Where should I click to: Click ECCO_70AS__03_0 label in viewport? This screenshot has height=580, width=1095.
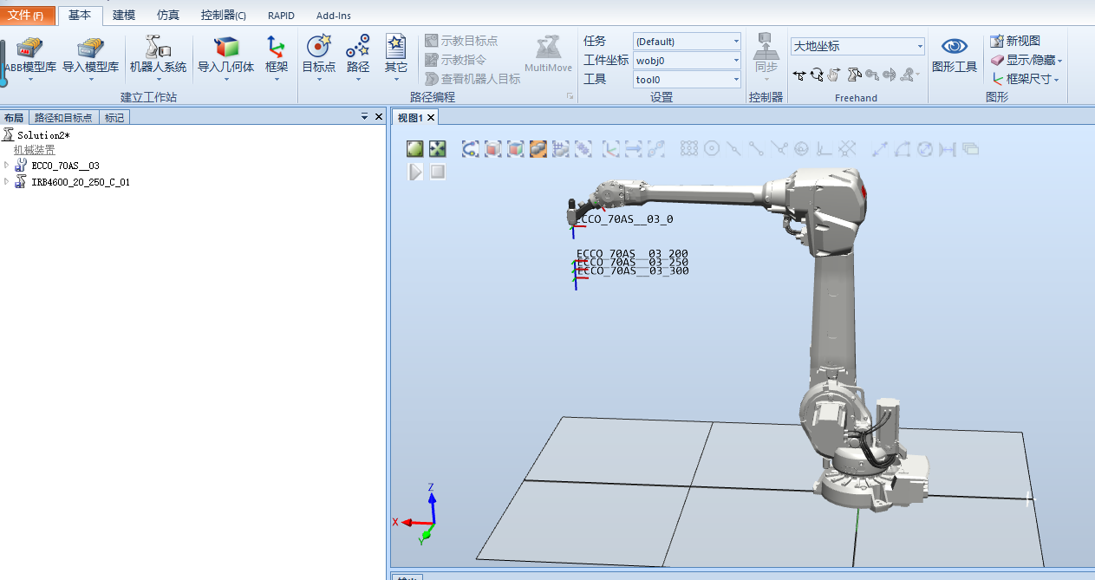(x=625, y=219)
